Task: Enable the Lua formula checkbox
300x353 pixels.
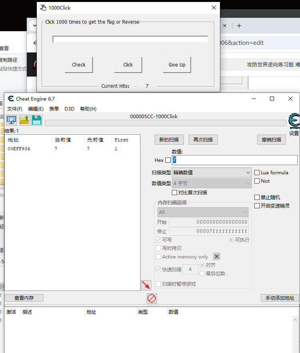Action: click(x=257, y=172)
